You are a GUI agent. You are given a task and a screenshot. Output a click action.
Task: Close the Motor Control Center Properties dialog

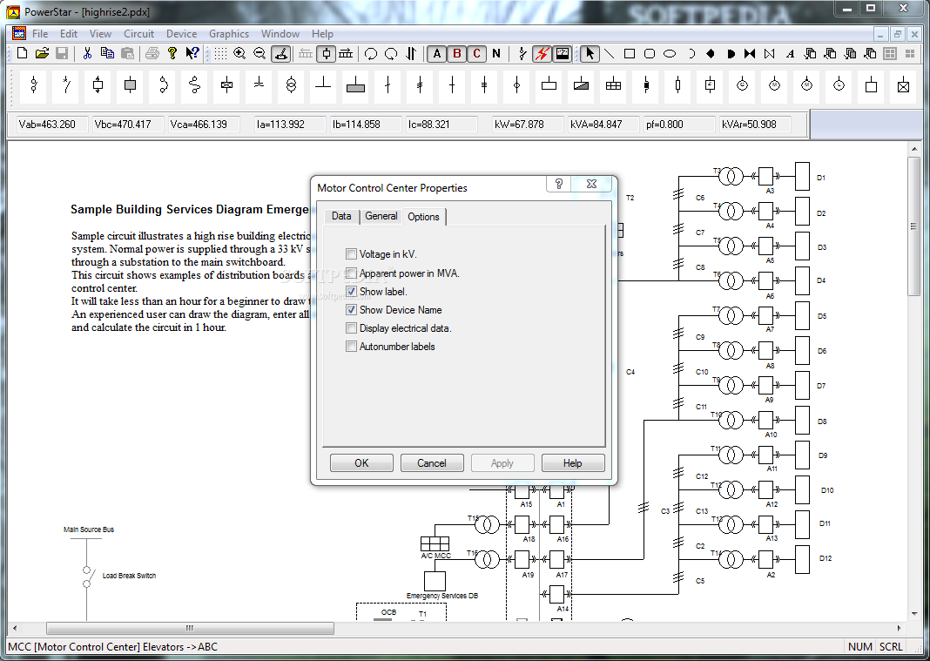pyautogui.click(x=591, y=184)
